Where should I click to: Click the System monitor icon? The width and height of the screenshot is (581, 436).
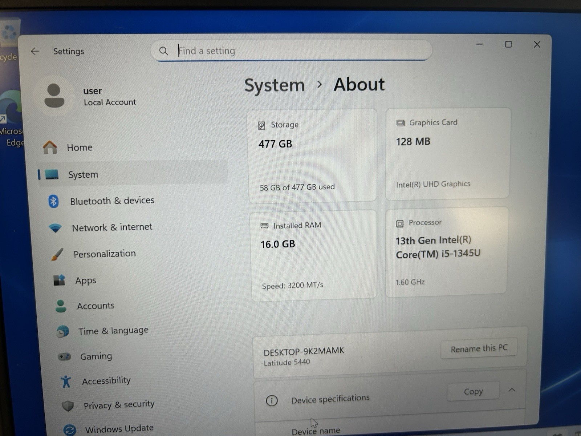(52, 174)
